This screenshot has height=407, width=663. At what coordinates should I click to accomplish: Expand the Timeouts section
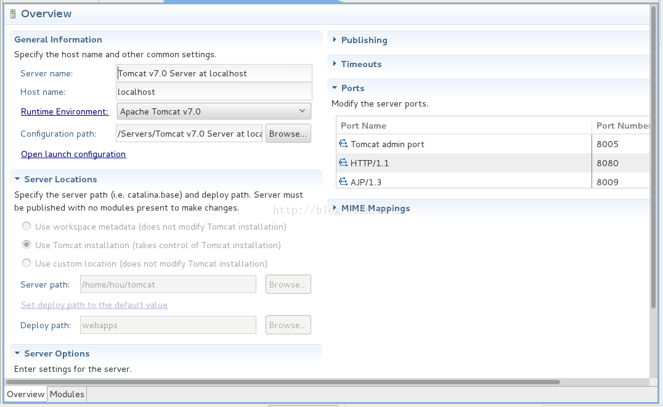[335, 64]
